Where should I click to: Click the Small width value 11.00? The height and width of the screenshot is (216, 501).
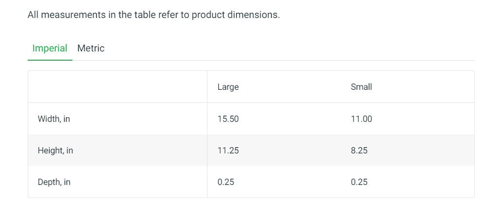pos(361,119)
